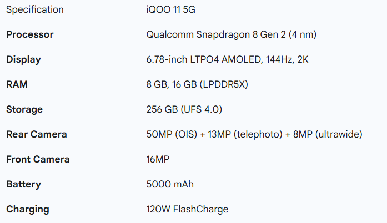Image resolution: width=387 pixels, height=223 pixels.
Task: Click the Display row label
Action: coord(24,59)
